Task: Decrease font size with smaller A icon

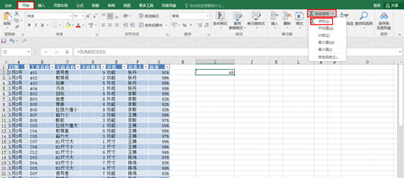Action: tap(95, 16)
